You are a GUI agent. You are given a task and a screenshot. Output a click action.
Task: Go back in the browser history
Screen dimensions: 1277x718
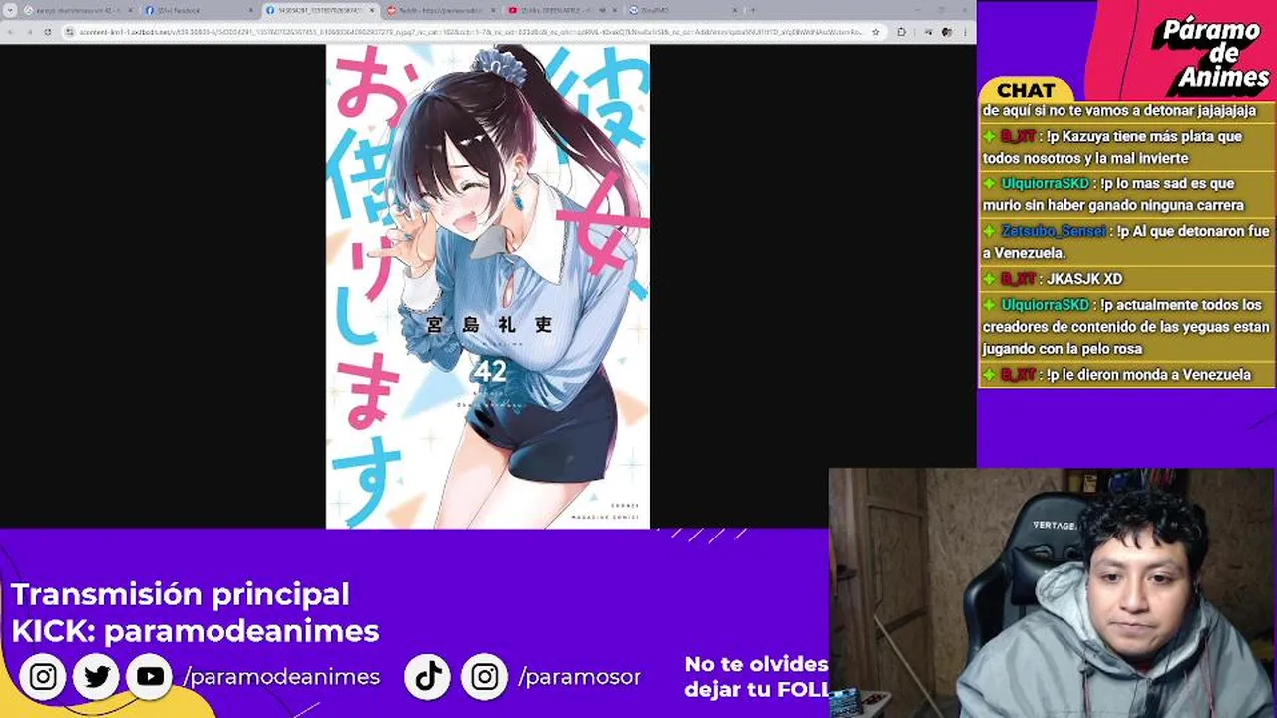coord(10,31)
